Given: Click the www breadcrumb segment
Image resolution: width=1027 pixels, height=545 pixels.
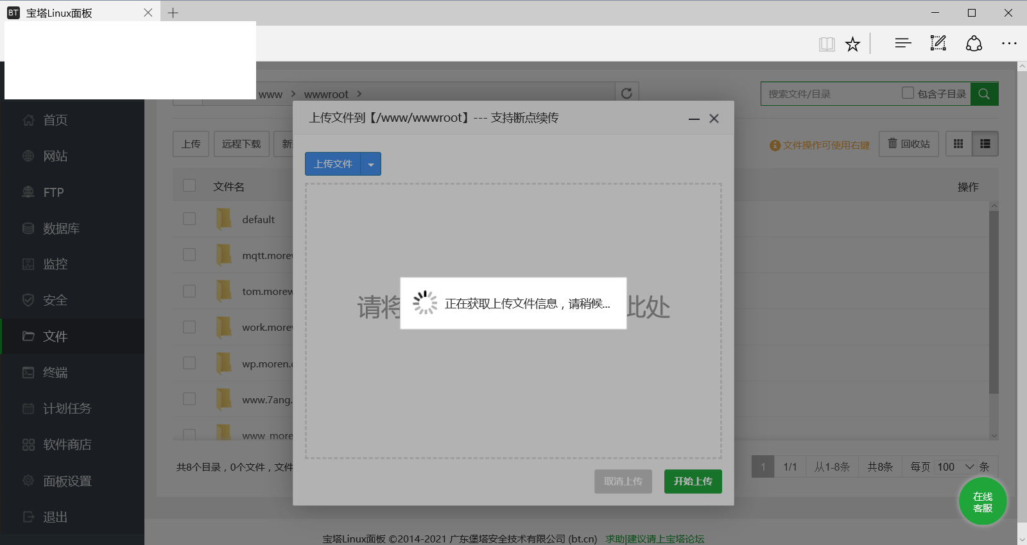Looking at the screenshot, I should click(270, 94).
